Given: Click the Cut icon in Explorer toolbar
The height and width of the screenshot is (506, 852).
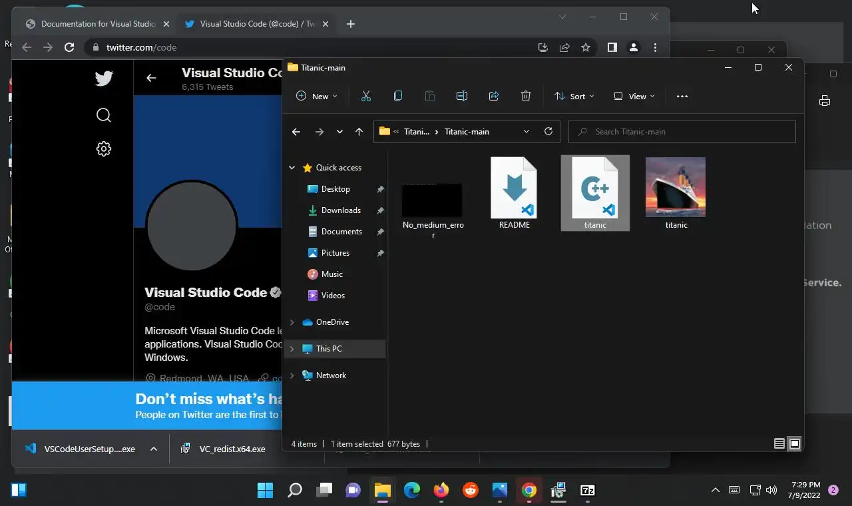Looking at the screenshot, I should click(x=365, y=96).
